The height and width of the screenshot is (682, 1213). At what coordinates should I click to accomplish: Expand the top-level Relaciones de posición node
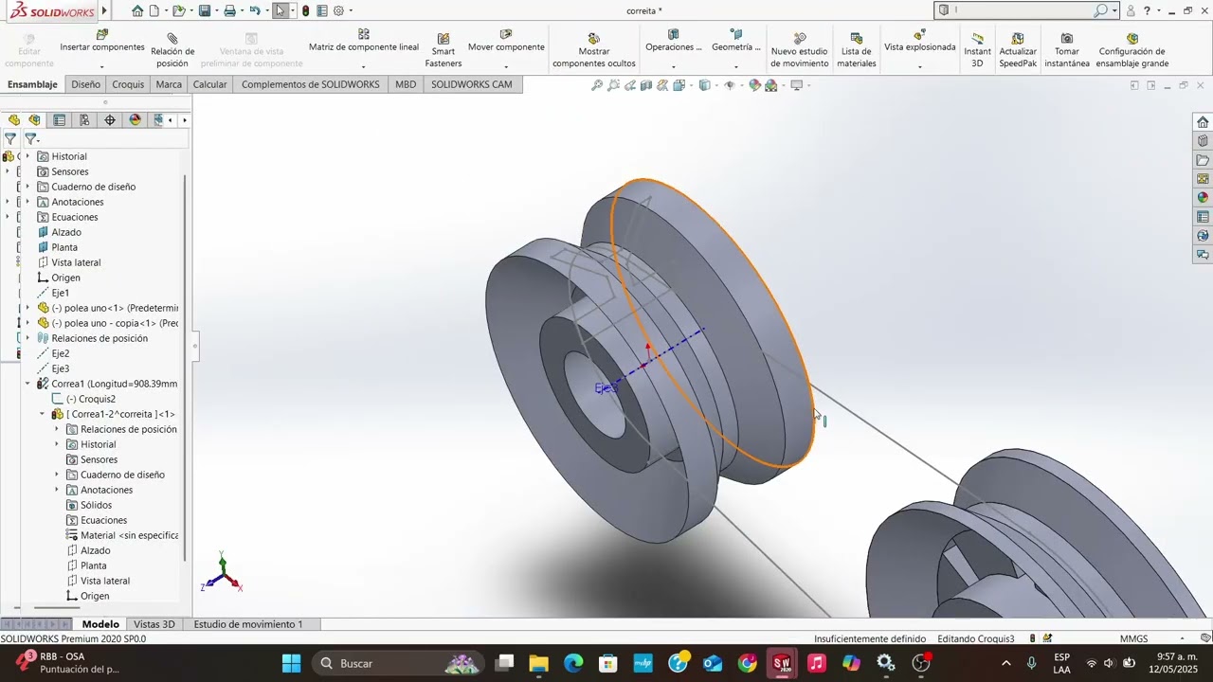point(27,338)
